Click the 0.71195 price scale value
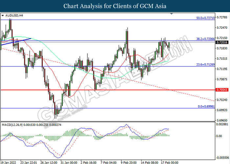Image resolution: width=230 pixels, height=164 pixels. click(222, 69)
